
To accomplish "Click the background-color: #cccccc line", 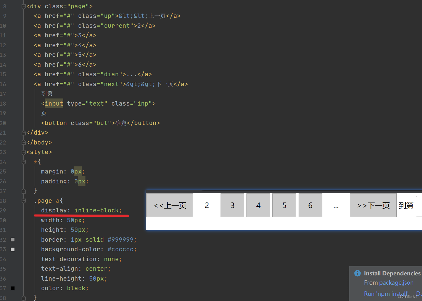I will (89, 249).
